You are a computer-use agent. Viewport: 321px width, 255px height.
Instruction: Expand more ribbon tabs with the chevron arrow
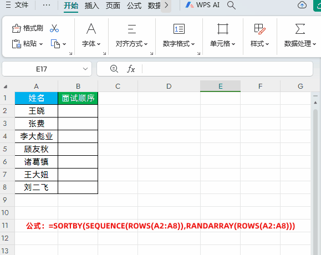[166, 6]
